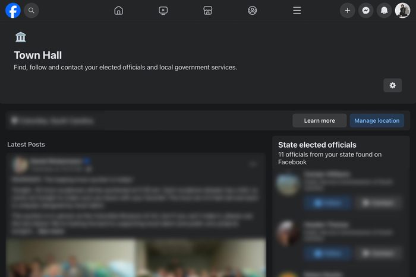Open the latest post's options menu
The height and width of the screenshot is (277, 416).
pos(253,164)
